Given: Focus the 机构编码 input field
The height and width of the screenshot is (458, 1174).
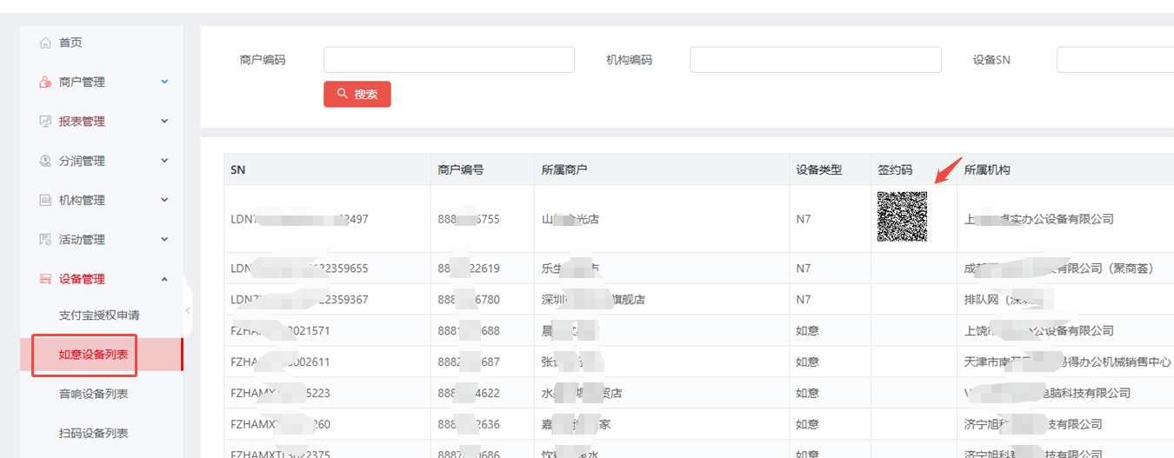Looking at the screenshot, I should 815,60.
